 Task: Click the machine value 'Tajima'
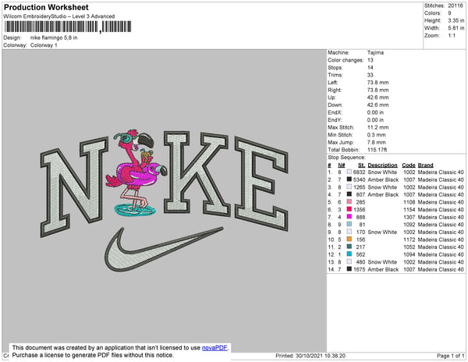[x=375, y=52]
